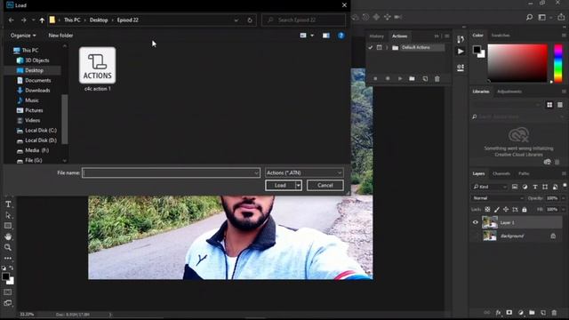The width and height of the screenshot is (569, 320).
Task: Open Photoshop search magnifier at top right
Action: click(x=530, y=17)
